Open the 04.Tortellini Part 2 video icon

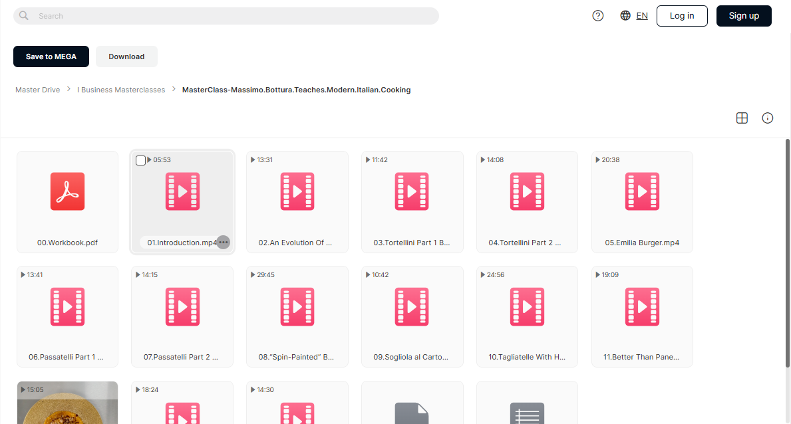click(527, 191)
